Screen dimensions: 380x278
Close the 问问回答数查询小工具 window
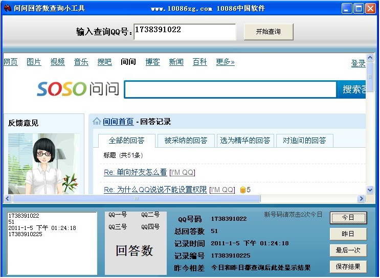tap(370, 9)
